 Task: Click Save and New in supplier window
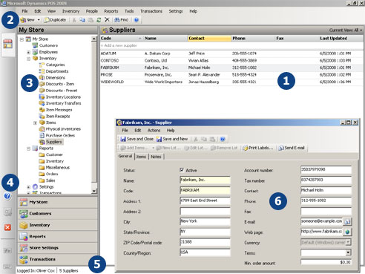click(x=172, y=139)
